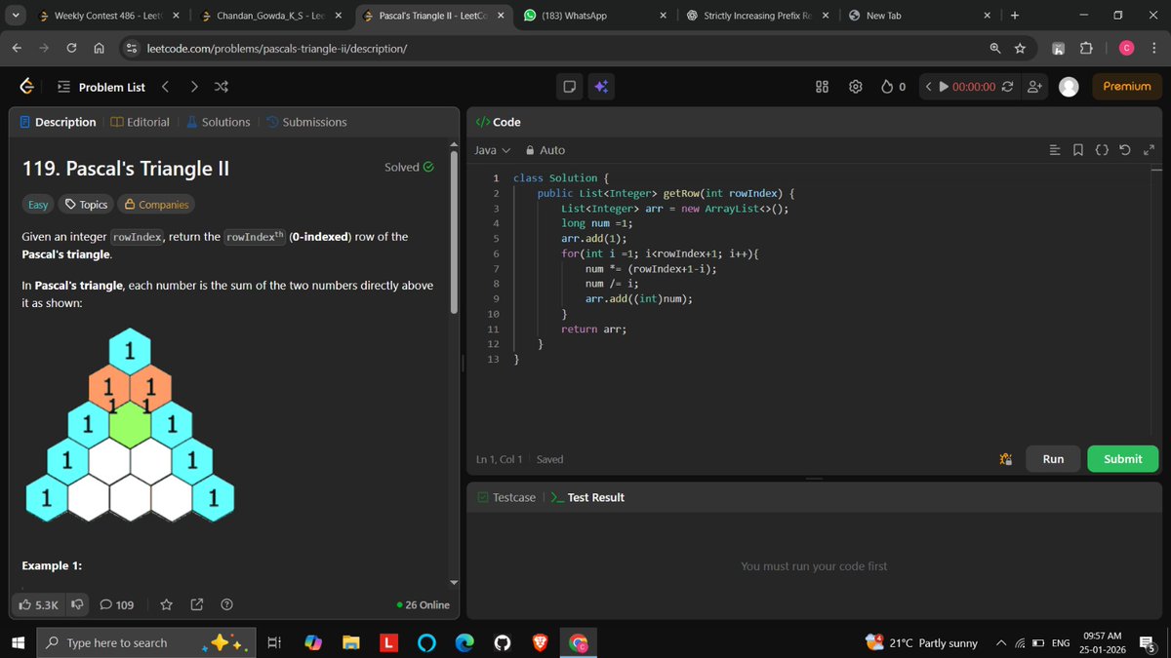The width and height of the screenshot is (1171, 658).
Task: Reload the page
Action: (x=71, y=48)
